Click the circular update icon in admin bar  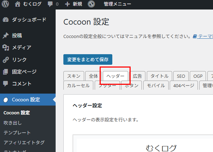91,4
